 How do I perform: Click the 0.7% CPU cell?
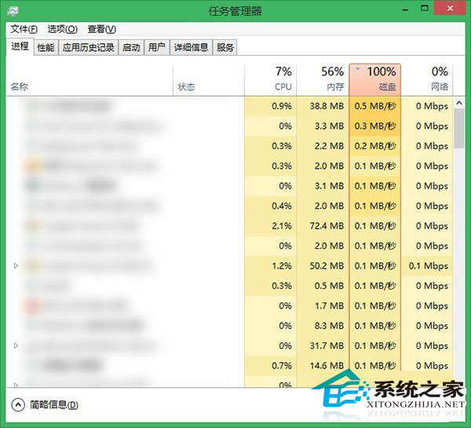pyautogui.click(x=270, y=366)
